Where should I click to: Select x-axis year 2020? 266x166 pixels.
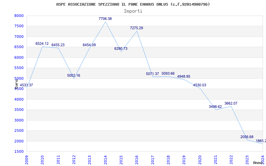pos(200,160)
